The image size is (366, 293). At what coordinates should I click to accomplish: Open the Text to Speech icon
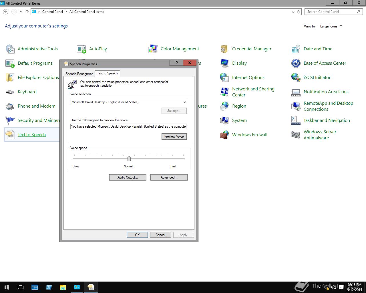click(10, 135)
